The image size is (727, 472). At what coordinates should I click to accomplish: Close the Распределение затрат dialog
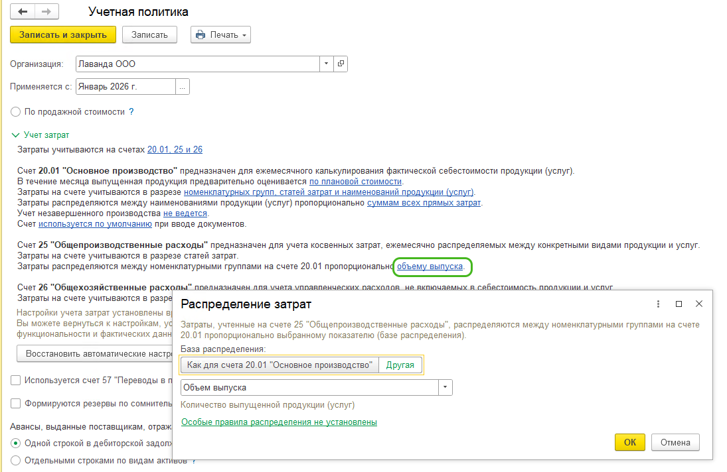698,304
